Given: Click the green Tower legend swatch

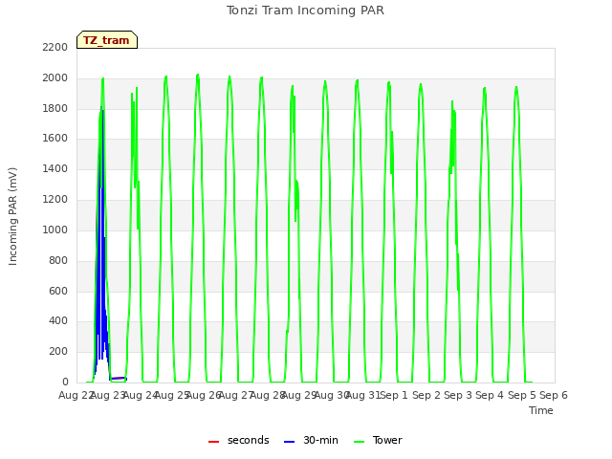Looking at the screenshot, I should coord(359,442).
